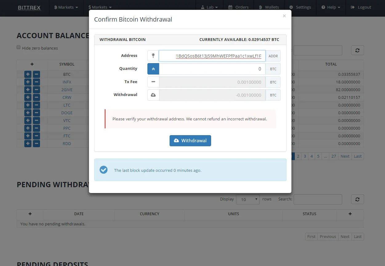385x266 pixels.
Task: Click plus deposit icon for LTC row
Action: pyautogui.click(x=28, y=105)
